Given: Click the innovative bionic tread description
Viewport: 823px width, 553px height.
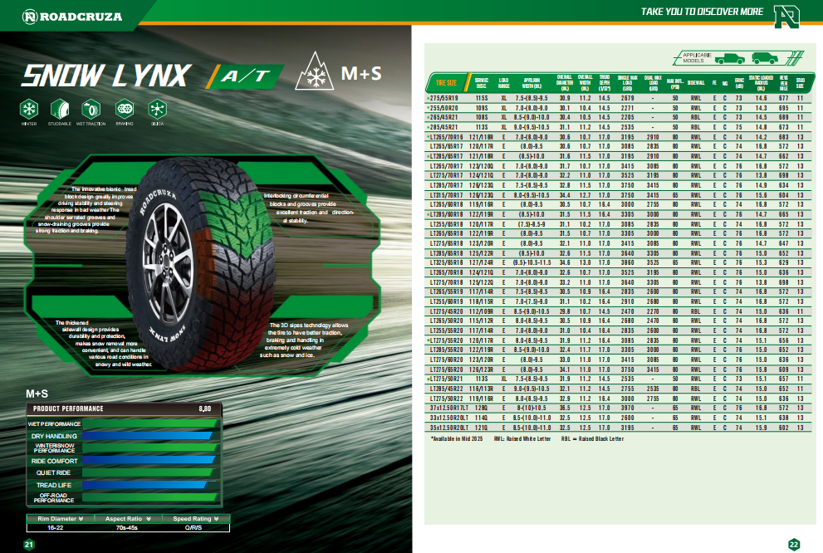Looking at the screenshot, I should [86, 209].
